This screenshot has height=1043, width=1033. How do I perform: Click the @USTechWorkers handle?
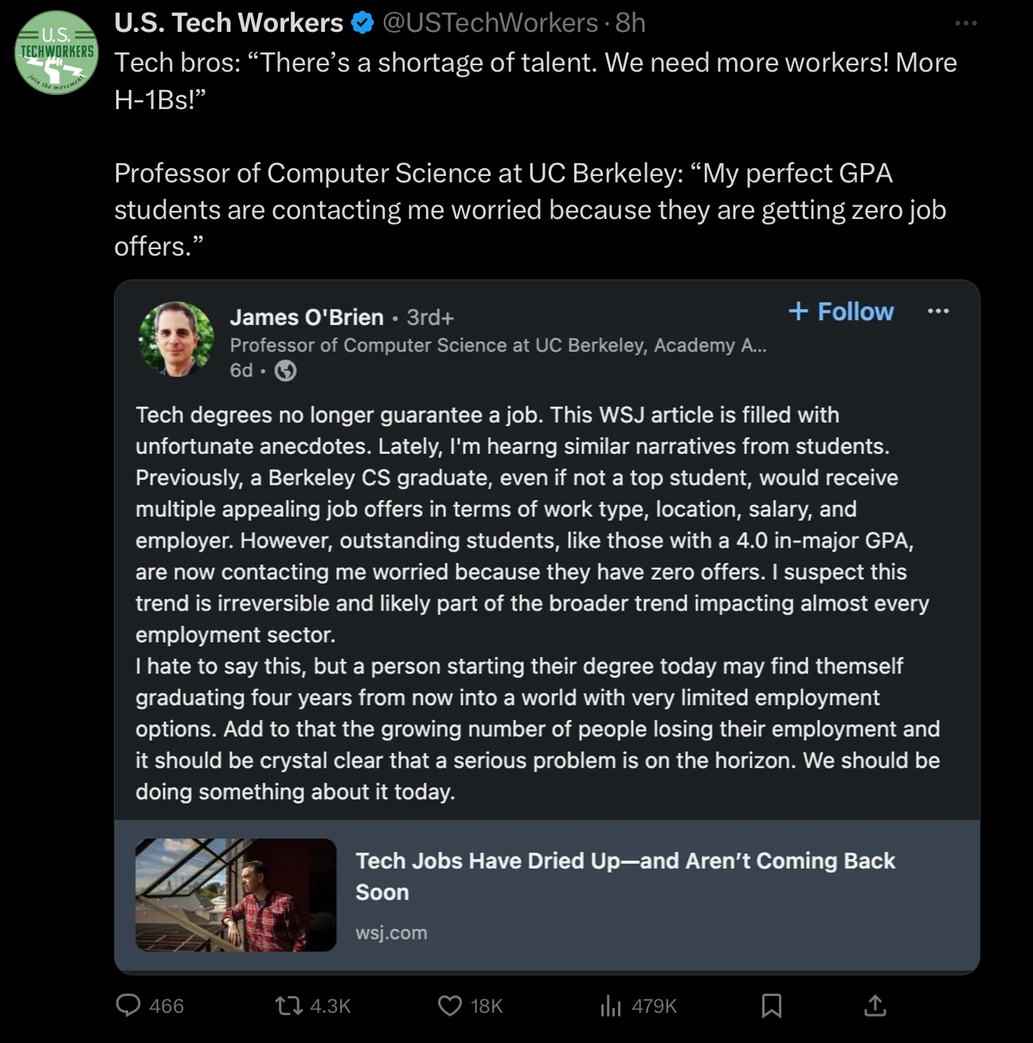[490, 23]
